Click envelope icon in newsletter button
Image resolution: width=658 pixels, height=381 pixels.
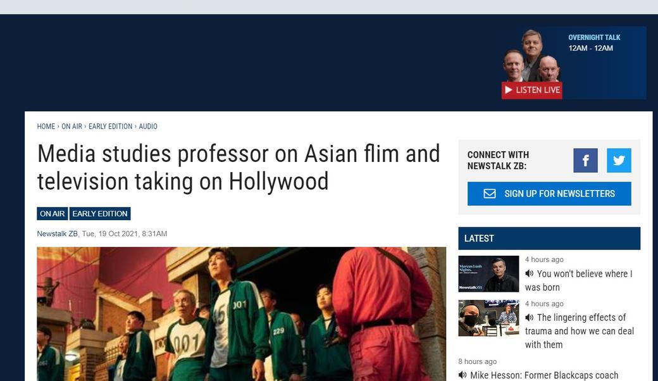click(490, 194)
